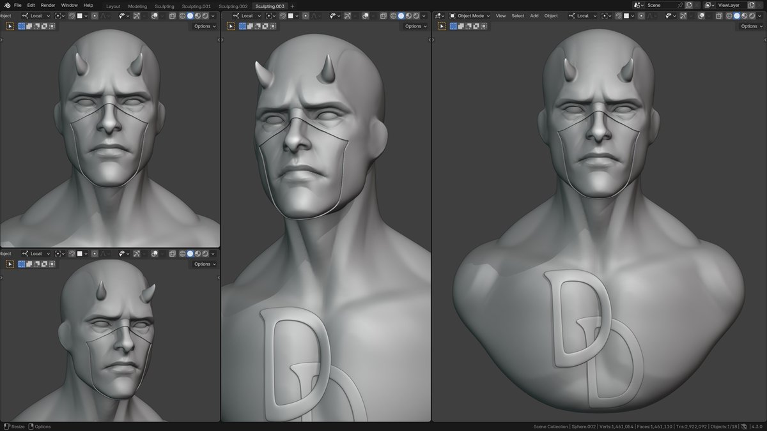Select the Tweak tool in top-left viewport
Screen dimensions: 767x431
tap(10, 26)
